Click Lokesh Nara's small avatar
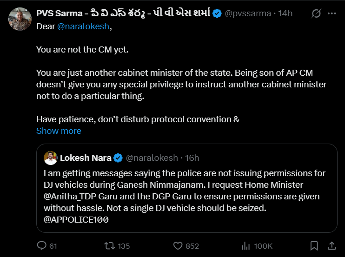This screenshot has width=345, height=257. click(x=50, y=158)
